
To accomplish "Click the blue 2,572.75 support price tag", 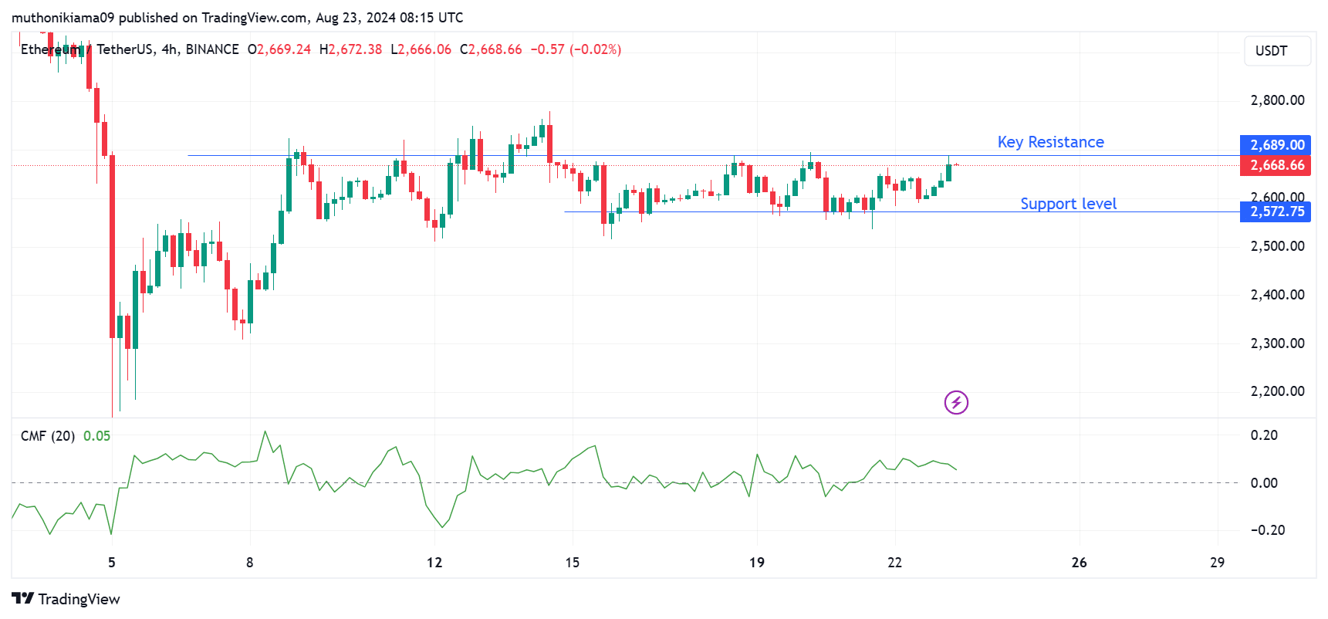I will 1276,211.
